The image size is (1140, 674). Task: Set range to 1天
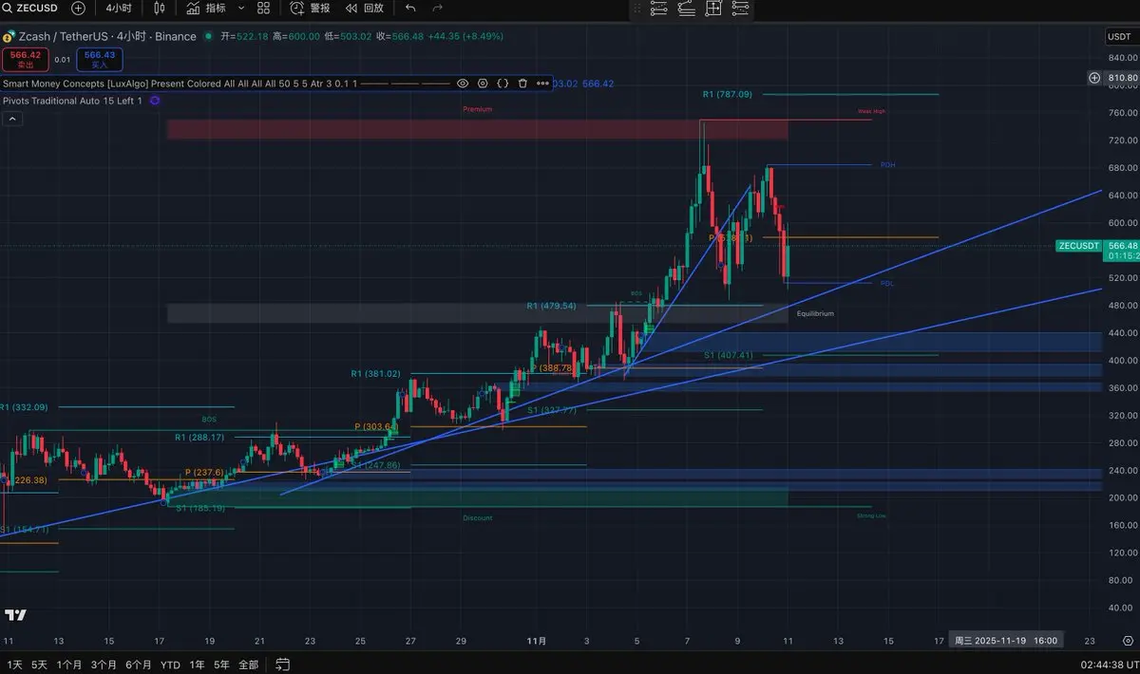(x=14, y=665)
